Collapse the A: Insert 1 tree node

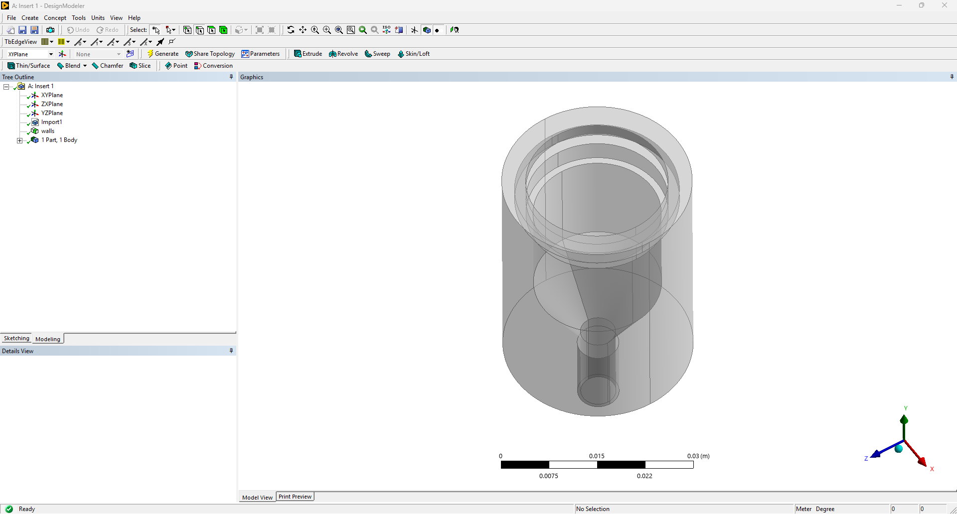coord(6,87)
